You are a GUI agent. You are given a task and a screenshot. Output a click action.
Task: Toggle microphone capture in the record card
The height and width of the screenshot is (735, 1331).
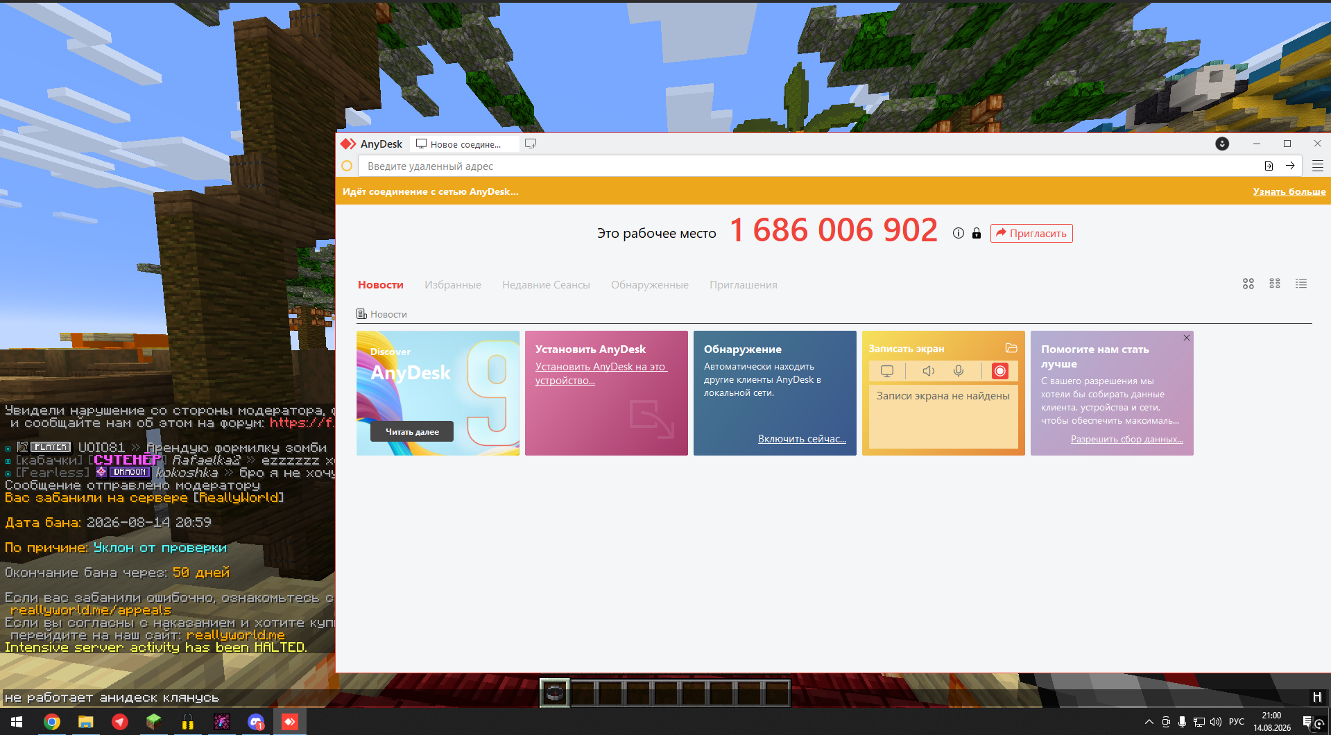point(959,371)
